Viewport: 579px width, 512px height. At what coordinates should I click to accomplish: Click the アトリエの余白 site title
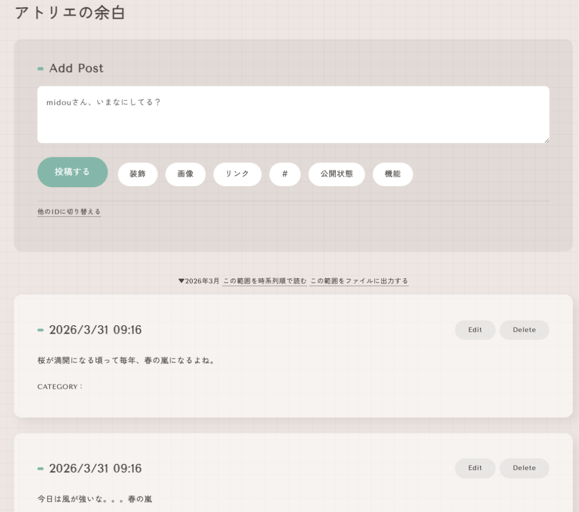[70, 13]
